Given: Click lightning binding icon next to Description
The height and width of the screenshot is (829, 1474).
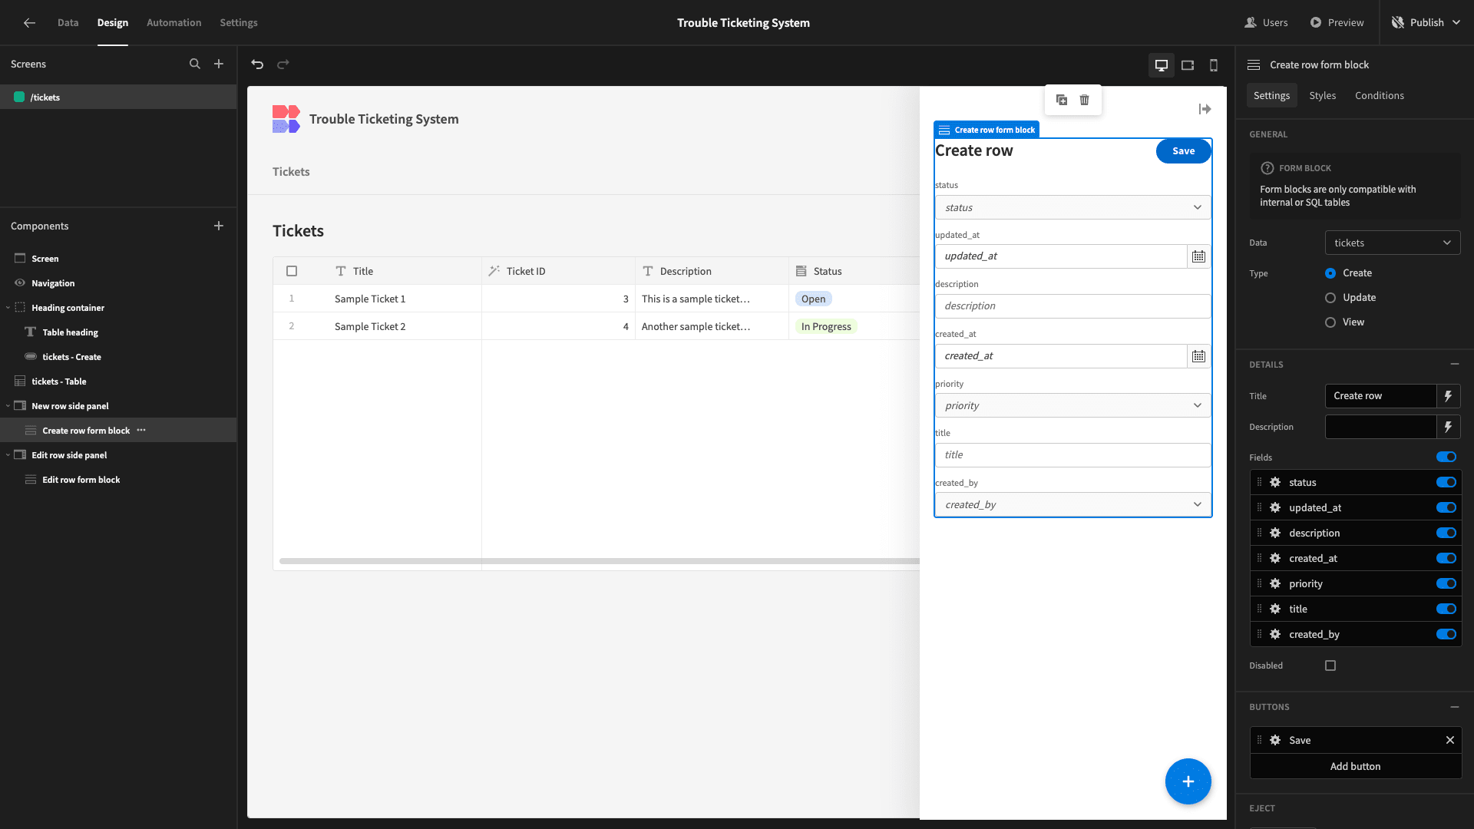Looking at the screenshot, I should [x=1448, y=427].
